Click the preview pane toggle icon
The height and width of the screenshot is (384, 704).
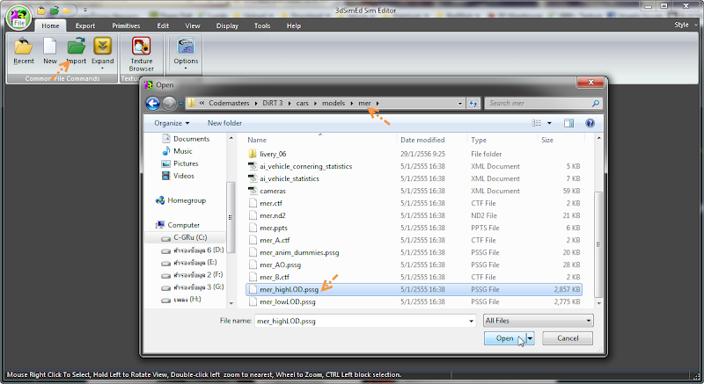point(568,123)
